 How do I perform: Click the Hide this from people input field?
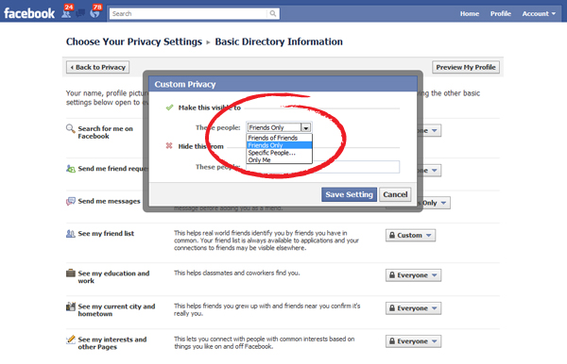tap(322, 167)
